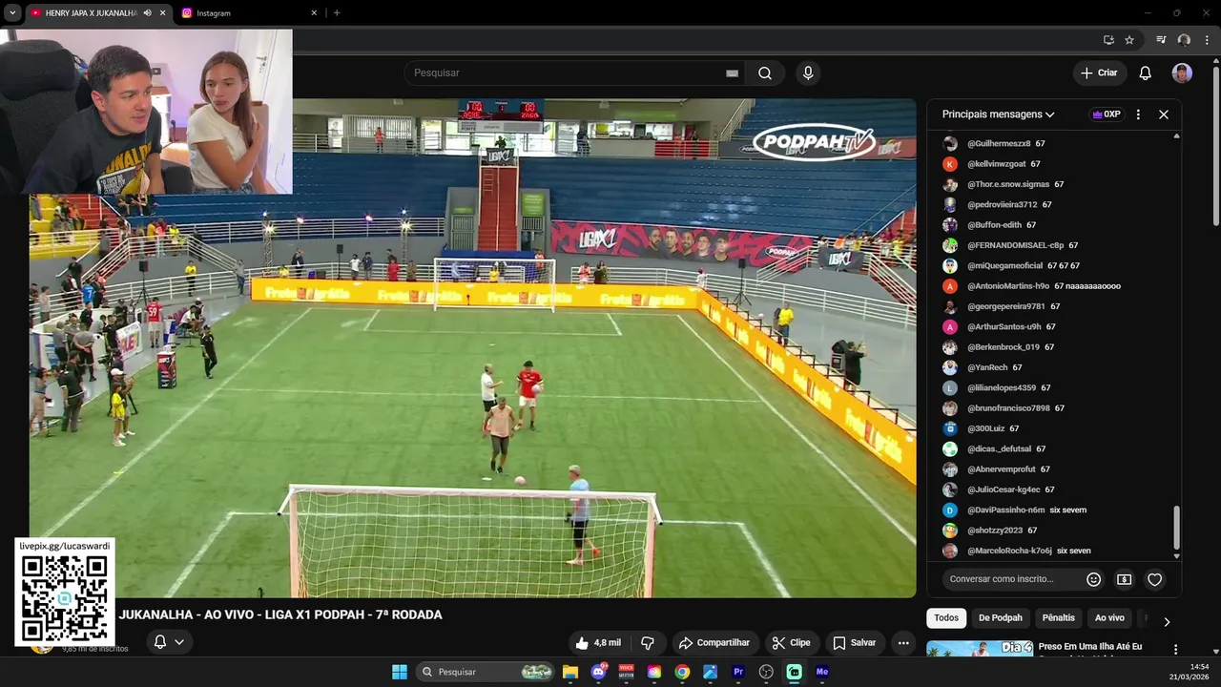1221x687 pixels.
Task: Open the Chrome profile avatar
Action: pyautogui.click(x=1184, y=40)
